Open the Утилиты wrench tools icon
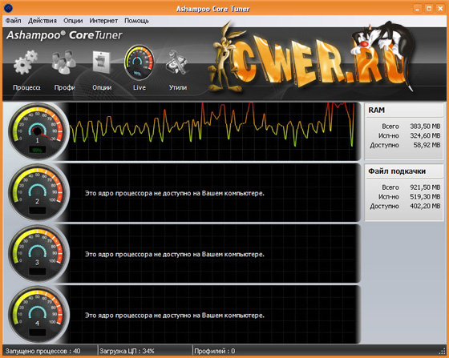 coord(177,62)
